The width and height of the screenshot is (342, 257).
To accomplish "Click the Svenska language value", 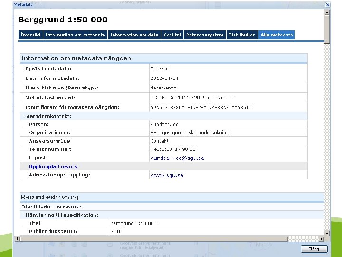I will tap(160, 69).
